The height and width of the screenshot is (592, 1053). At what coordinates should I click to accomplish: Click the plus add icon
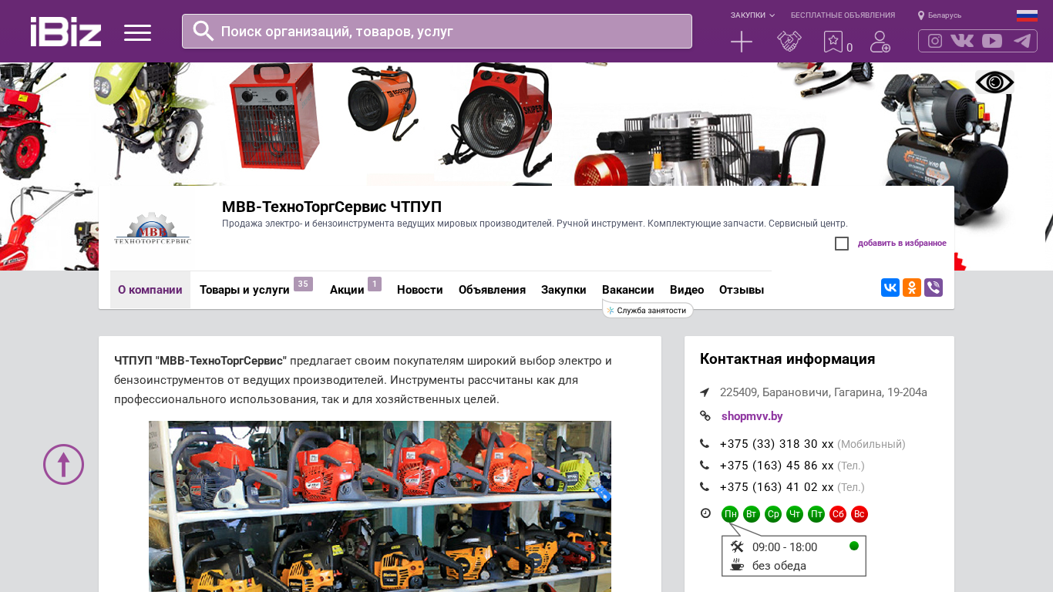(742, 42)
